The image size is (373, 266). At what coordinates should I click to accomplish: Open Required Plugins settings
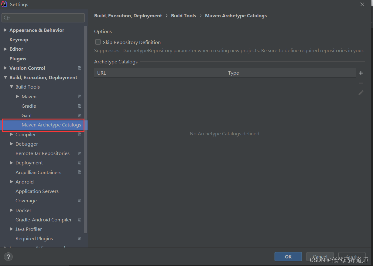(34, 238)
